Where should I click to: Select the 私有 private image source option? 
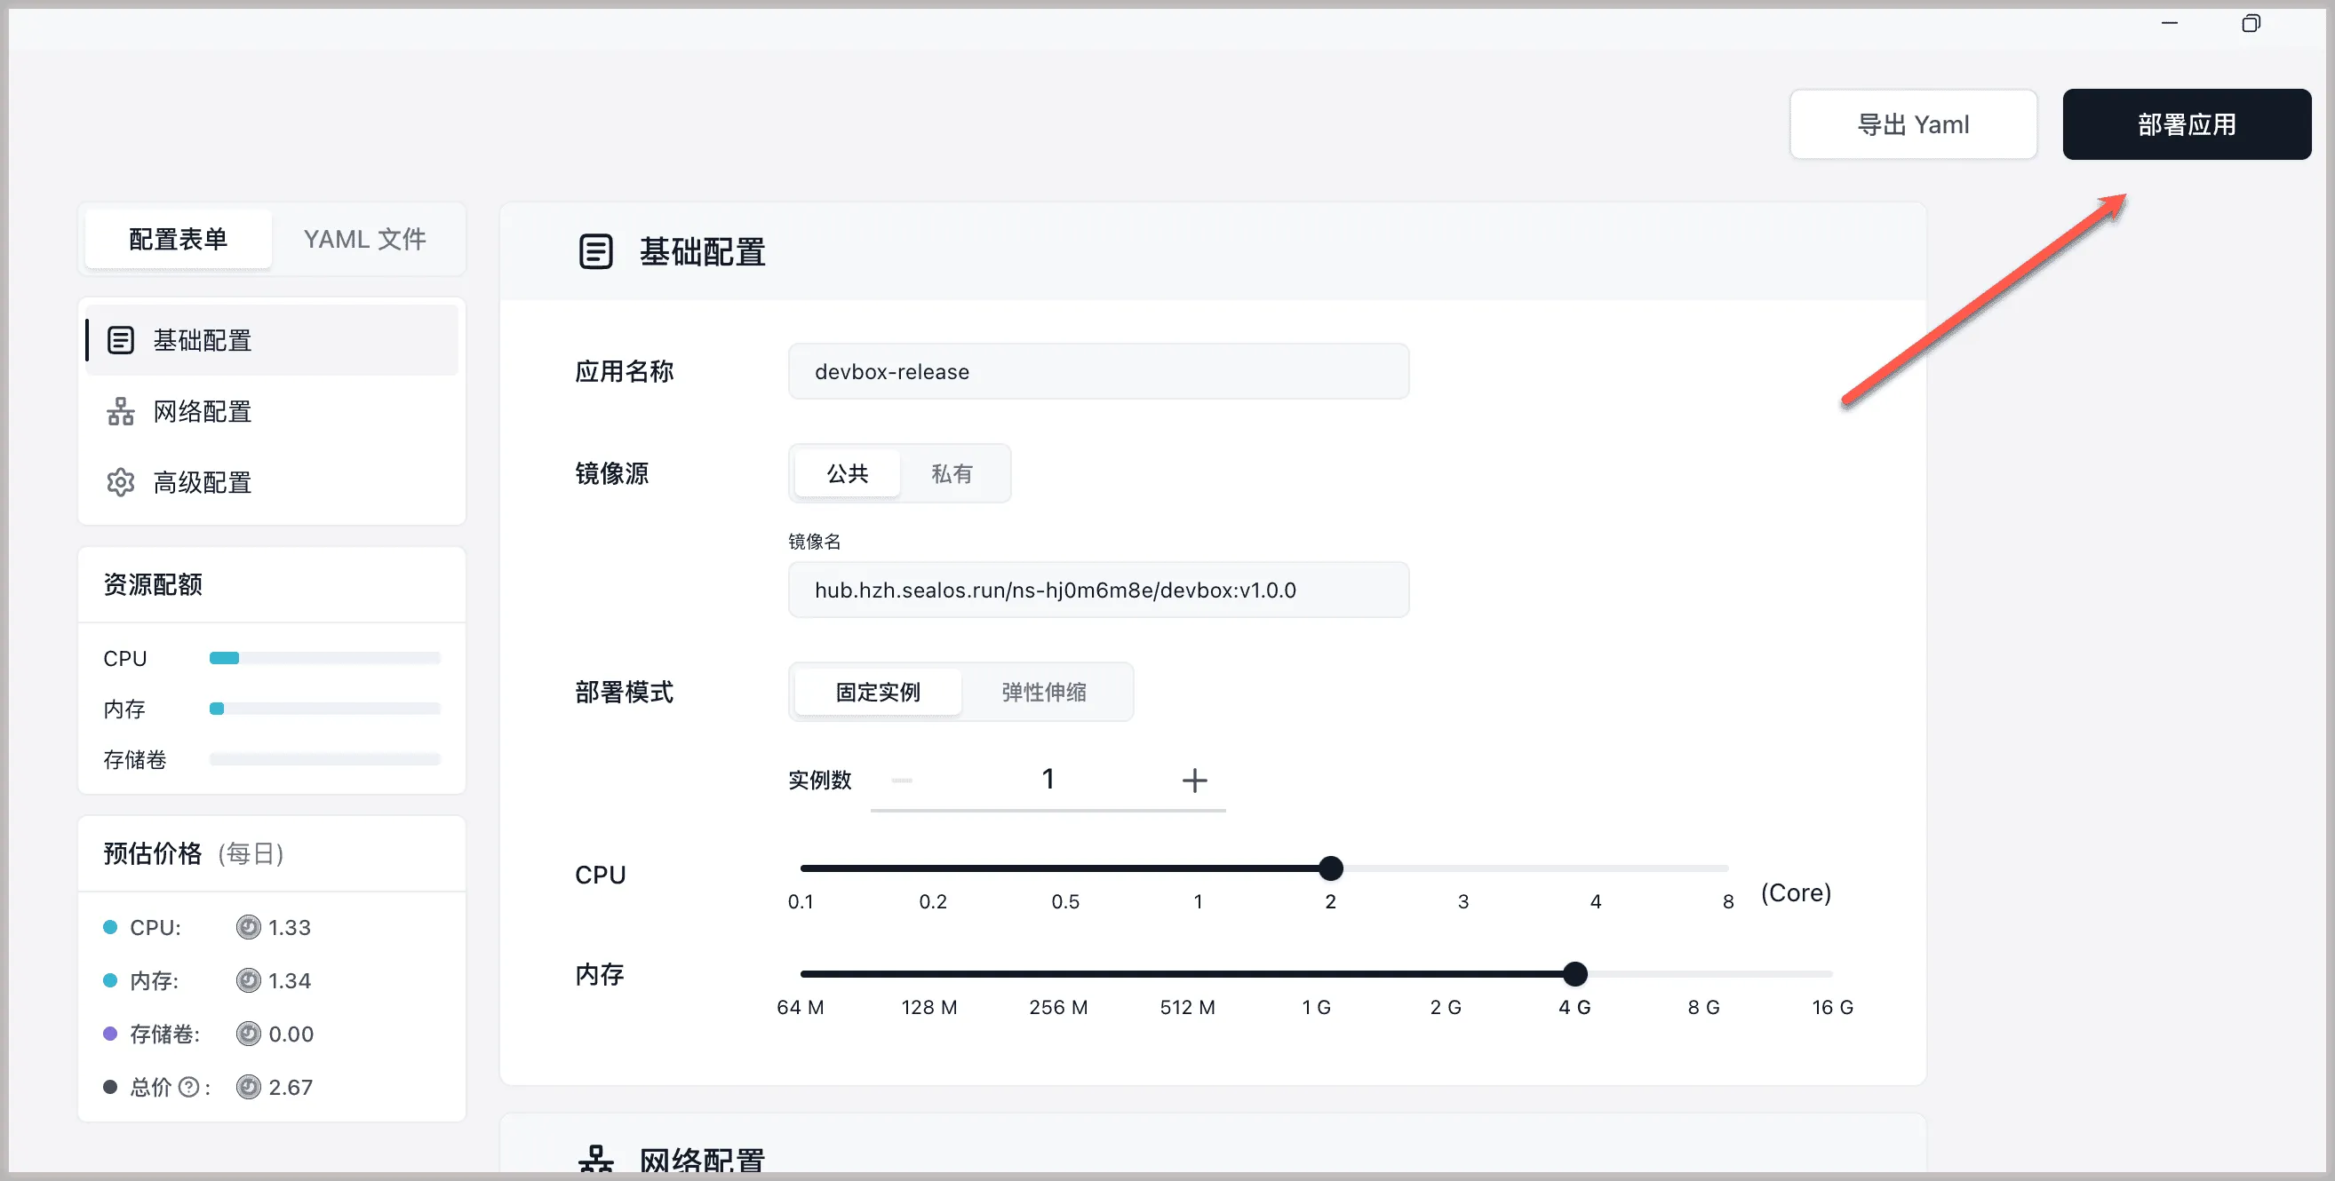[952, 473]
